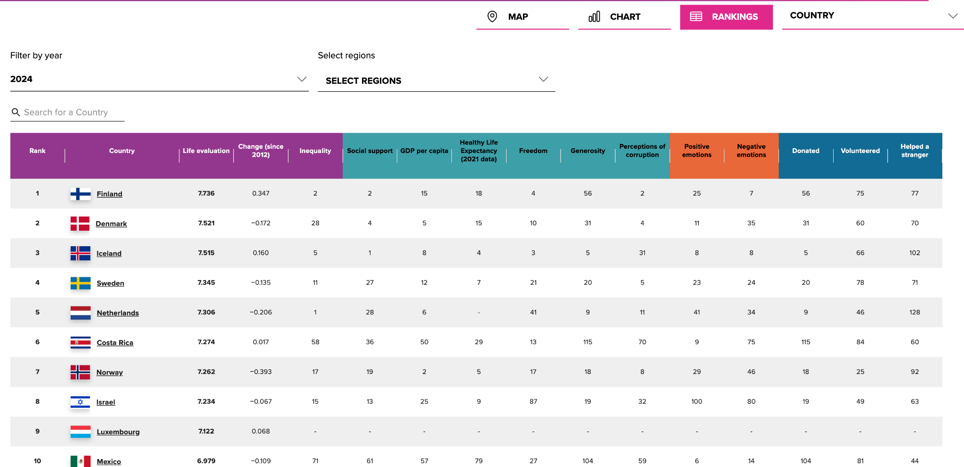
Task: Sort by GDP per capita column
Action: (x=424, y=151)
